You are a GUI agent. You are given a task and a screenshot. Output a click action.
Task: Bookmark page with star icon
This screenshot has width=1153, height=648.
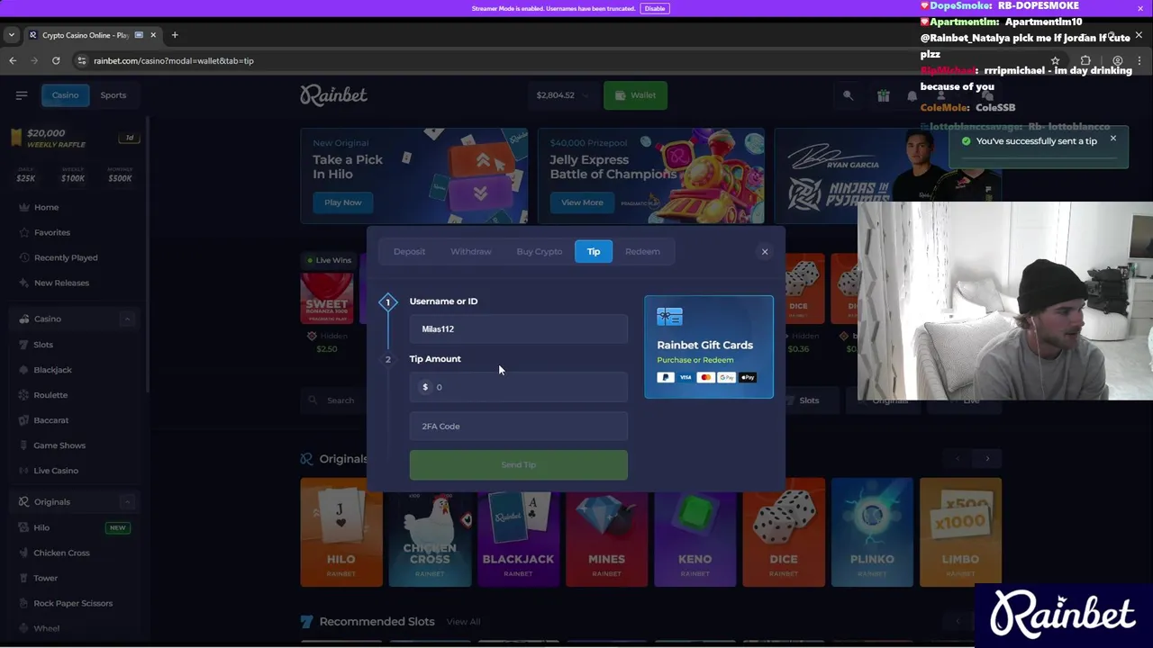click(1055, 60)
